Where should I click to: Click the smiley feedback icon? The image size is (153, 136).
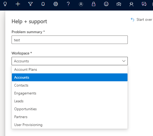coord(106,4)
